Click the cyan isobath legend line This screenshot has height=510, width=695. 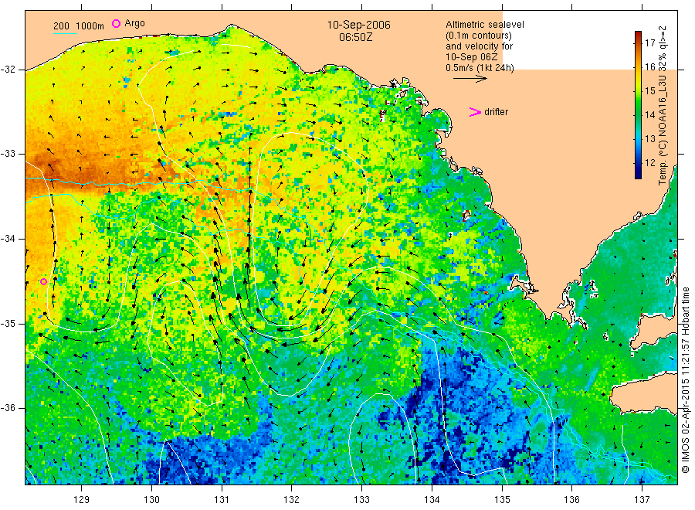pyautogui.click(x=65, y=33)
